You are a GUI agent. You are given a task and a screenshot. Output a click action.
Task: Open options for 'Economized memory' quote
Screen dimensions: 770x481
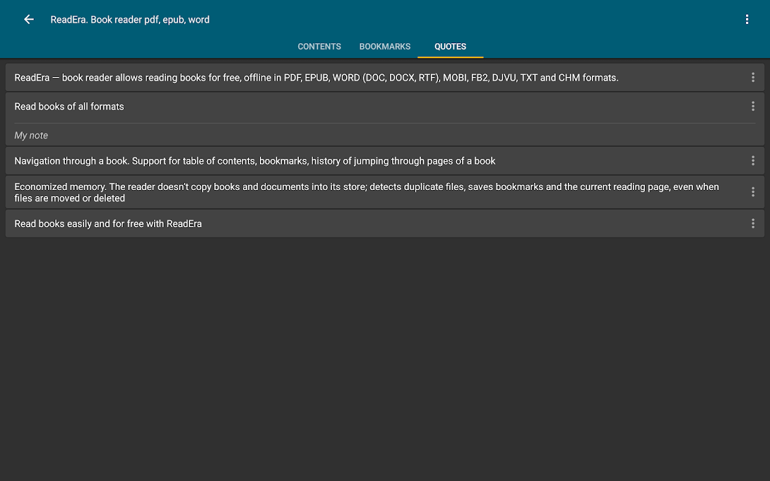click(x=753, y=192)
